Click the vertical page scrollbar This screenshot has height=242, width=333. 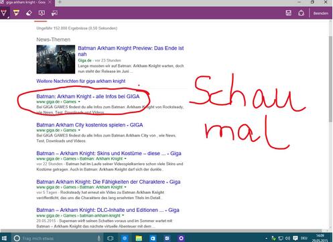(330, 125)
